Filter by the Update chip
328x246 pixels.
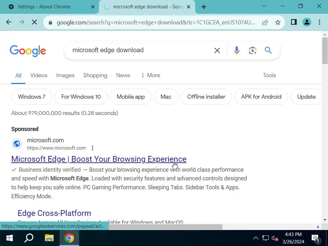pos(306,97)
